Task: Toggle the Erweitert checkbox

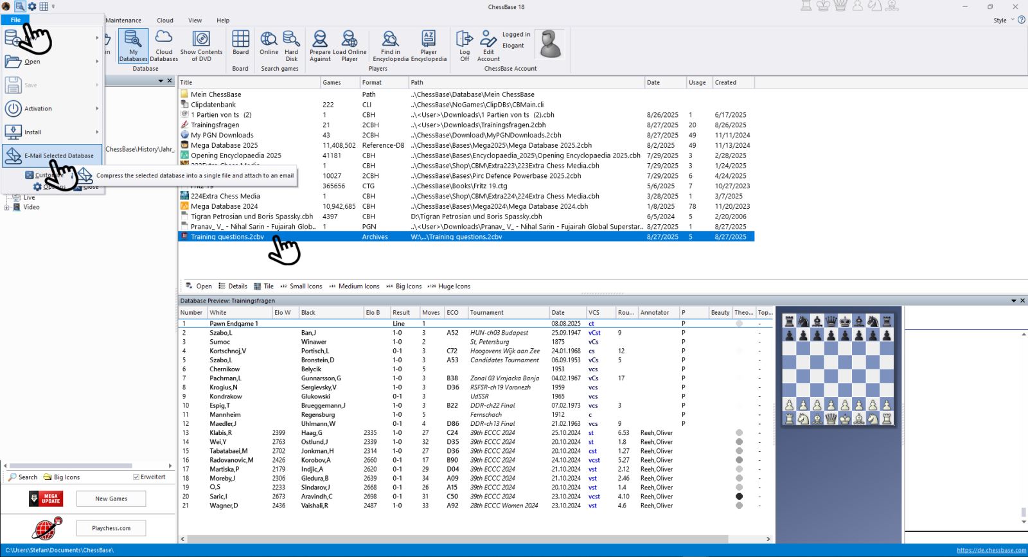Action: pyautogui.click(x=136, y=477)
